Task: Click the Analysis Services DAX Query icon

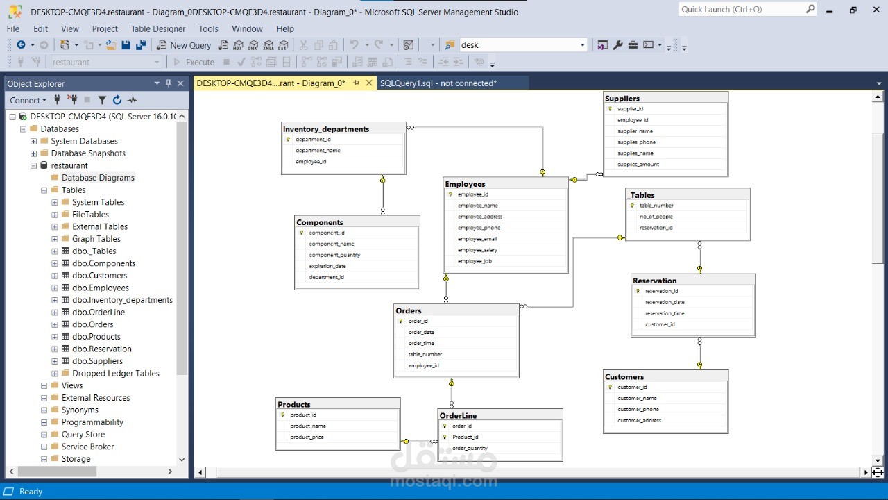Action: (283, 45)
